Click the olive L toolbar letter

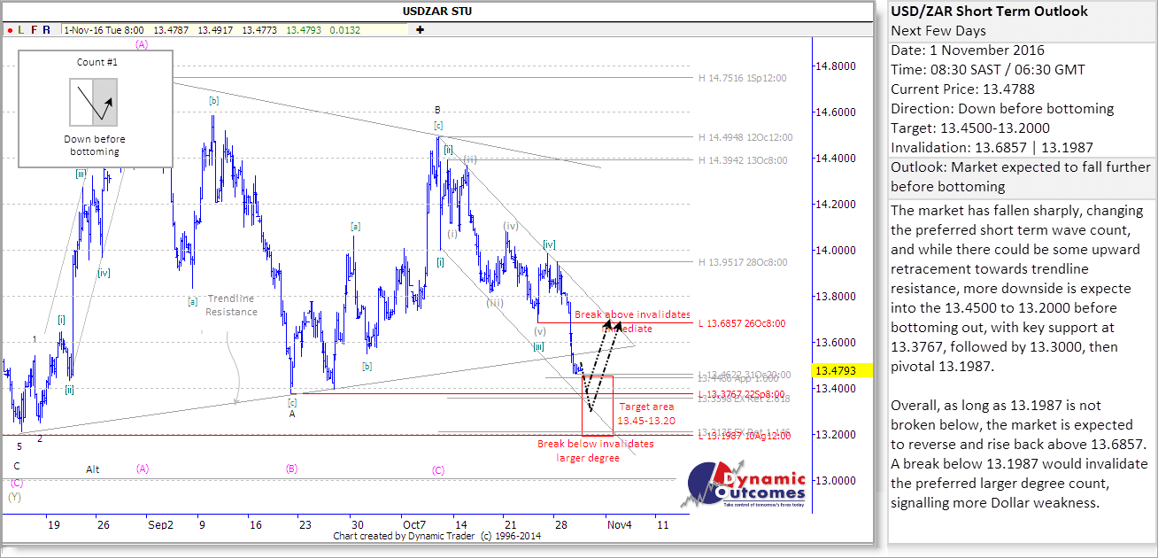point(21,29)
